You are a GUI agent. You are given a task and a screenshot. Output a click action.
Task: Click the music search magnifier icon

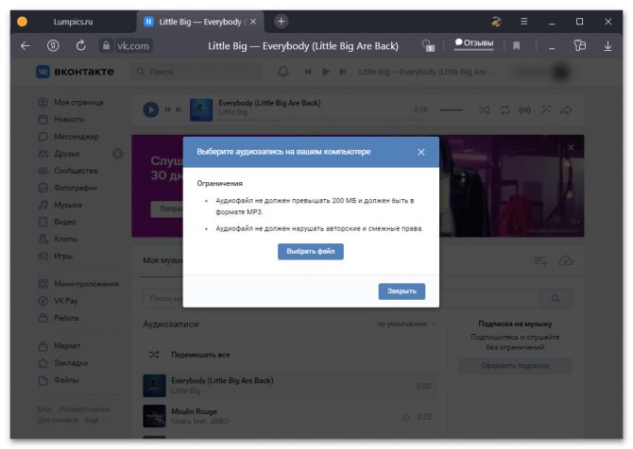point(556,298)
